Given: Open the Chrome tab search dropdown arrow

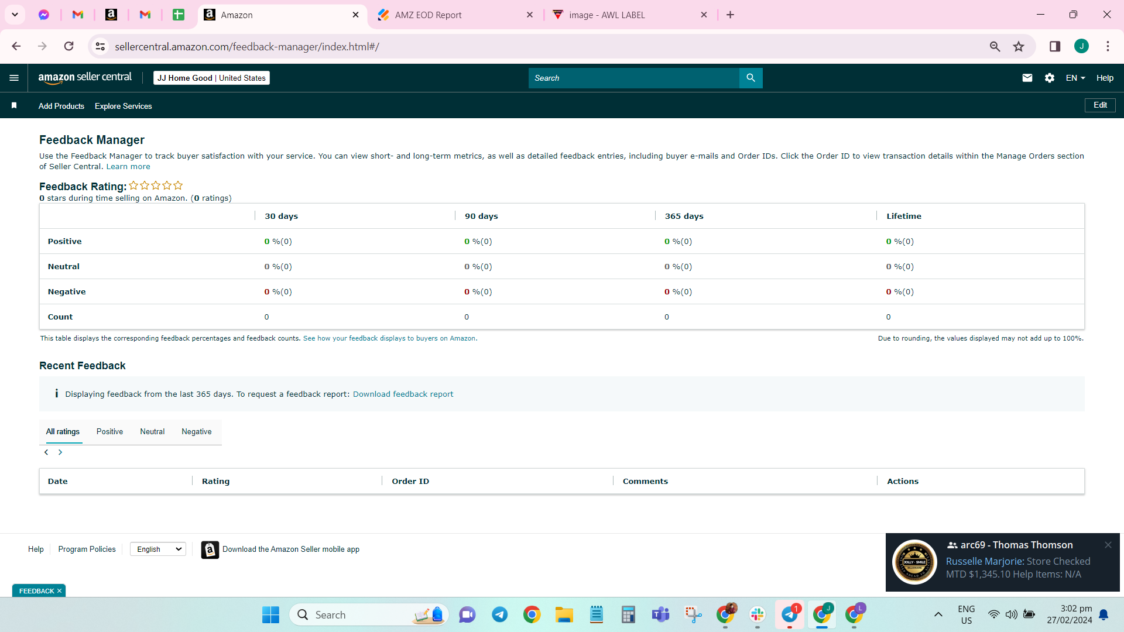Looking at the screenshot, I should tap(15, 15).
